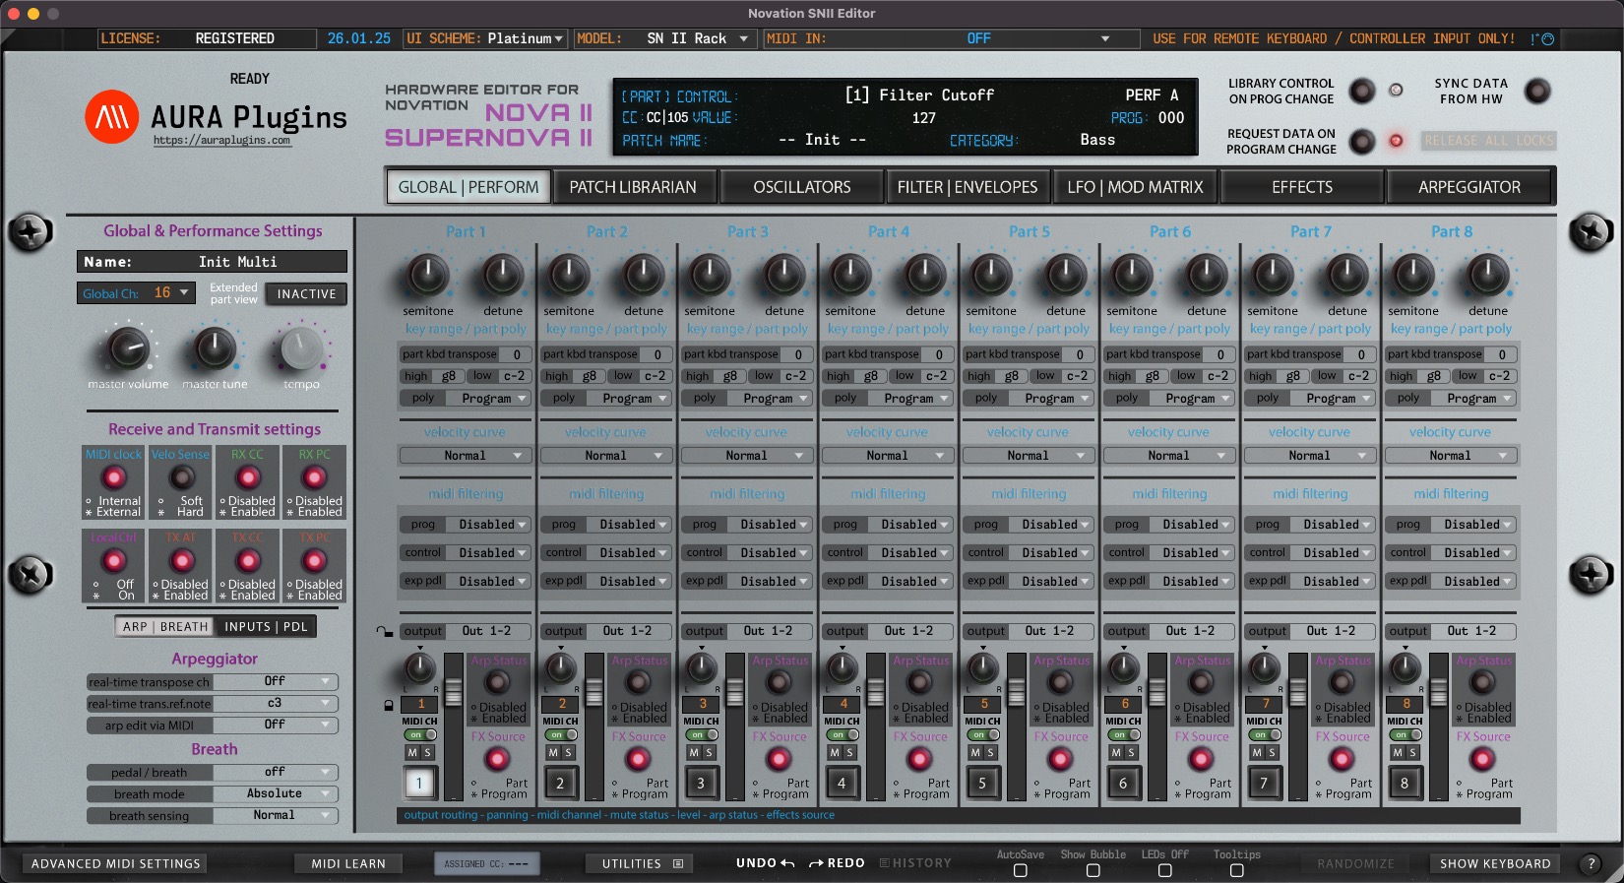Viewport: 1624px width, 883px height.
Task: Open the LFO | MOD MATRIX tab
Action: pos(1135,187)
